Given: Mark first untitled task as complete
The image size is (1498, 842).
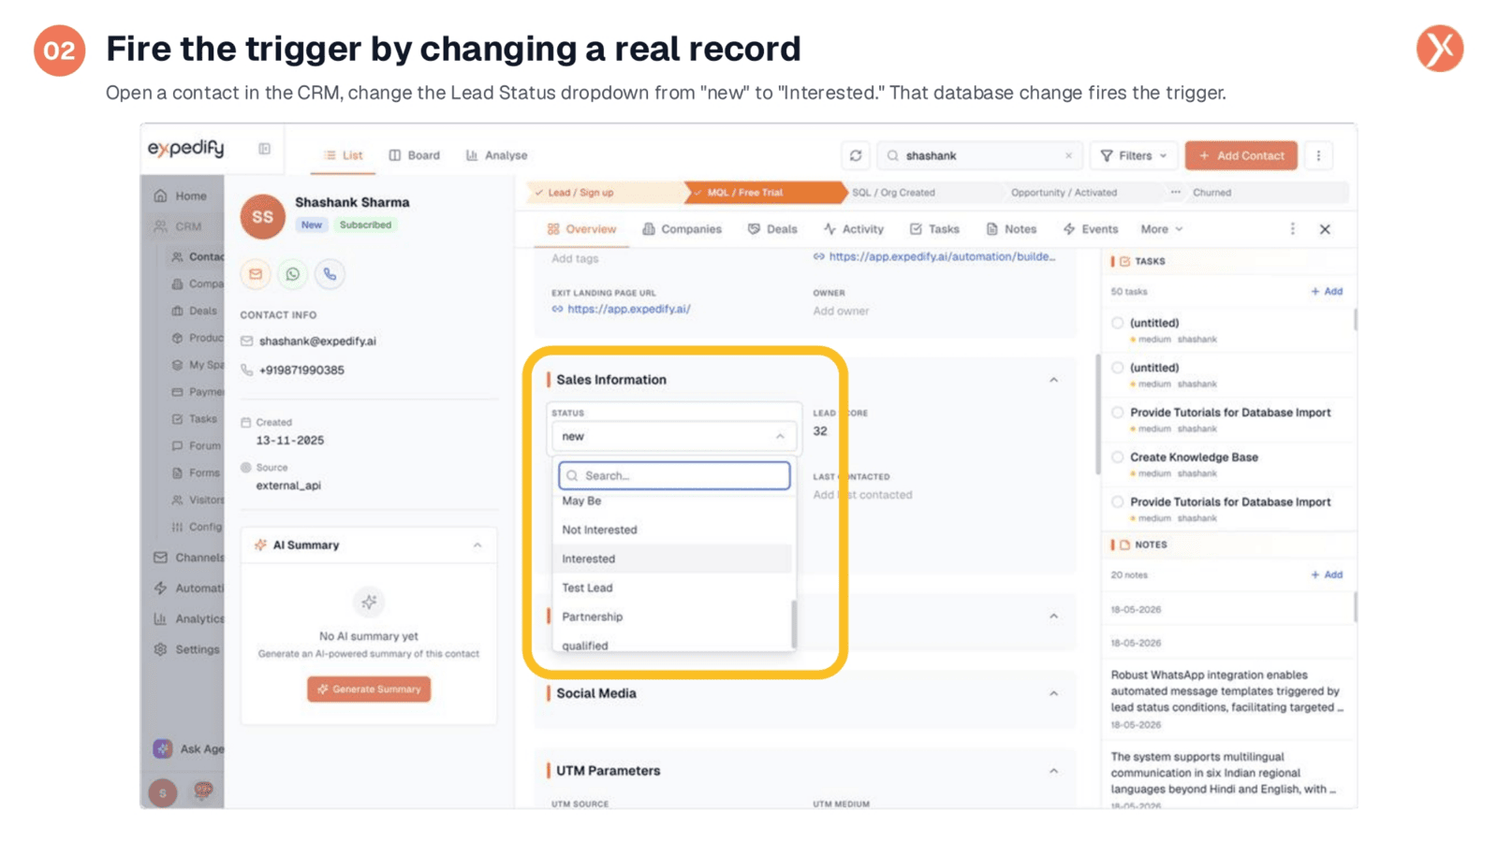Looking at the screenshot, I should [x=1117, y=323].
